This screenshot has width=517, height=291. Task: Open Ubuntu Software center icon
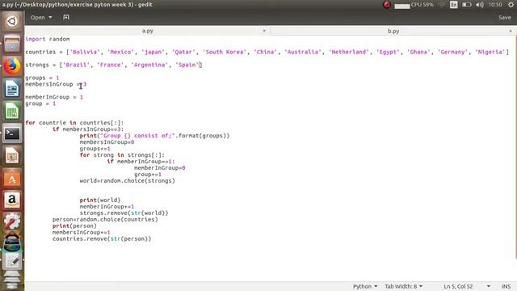tap(12, 178)
